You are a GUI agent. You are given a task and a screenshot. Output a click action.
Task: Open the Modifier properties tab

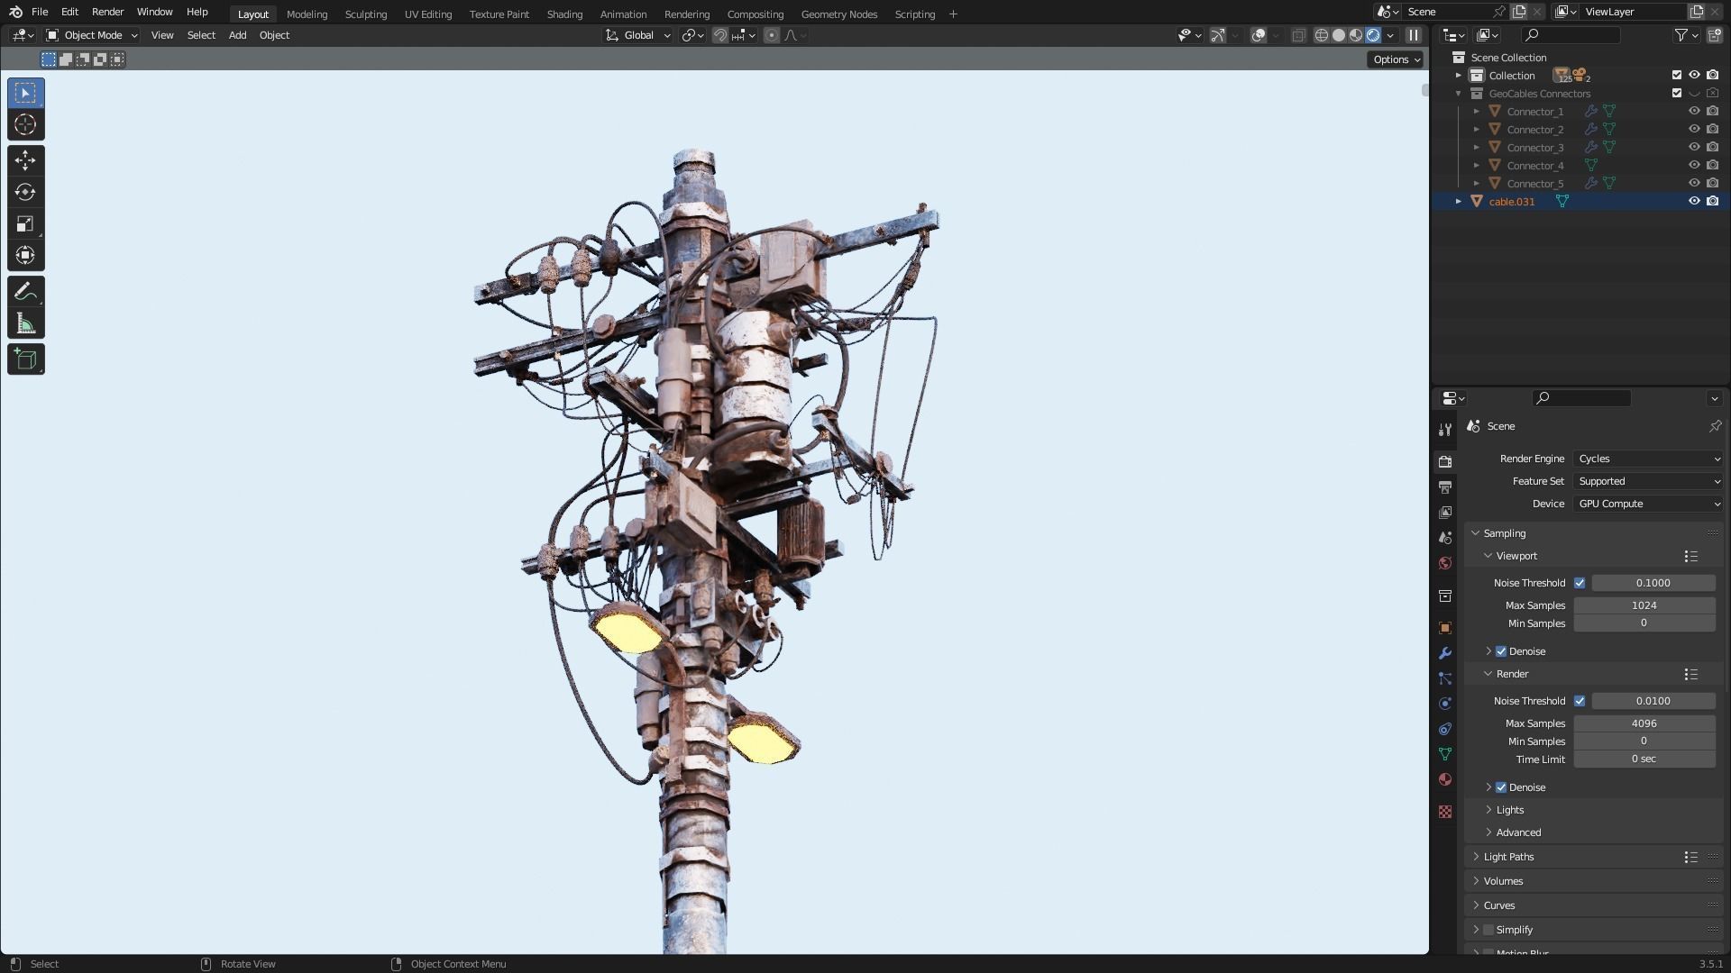point(1445,653)
